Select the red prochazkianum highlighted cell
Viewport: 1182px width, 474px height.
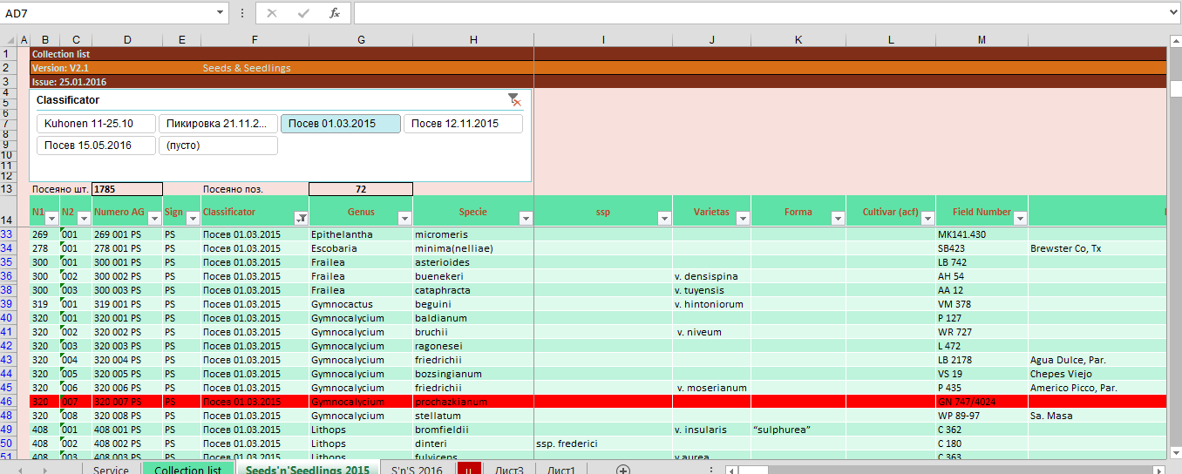[472, 402]
